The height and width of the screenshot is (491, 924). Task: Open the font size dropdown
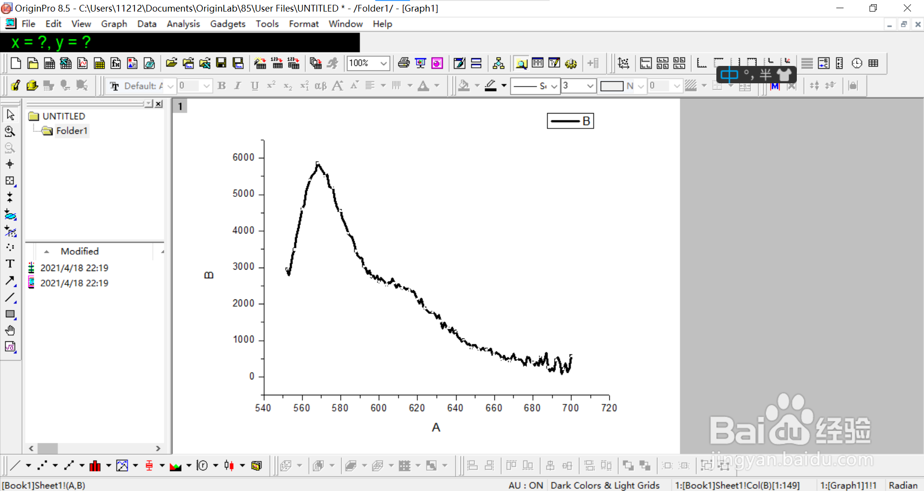click(x=207, y=86)
